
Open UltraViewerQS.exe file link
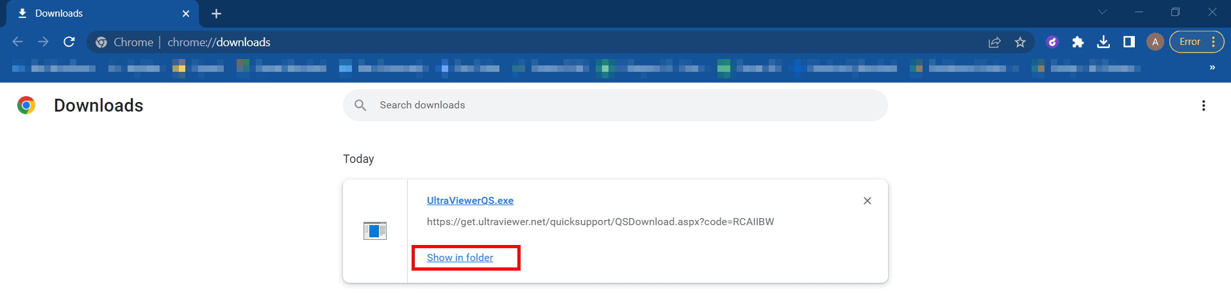tap(470, 201)
